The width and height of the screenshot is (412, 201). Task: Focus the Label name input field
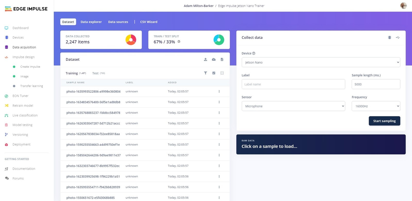tap(293, 84)
